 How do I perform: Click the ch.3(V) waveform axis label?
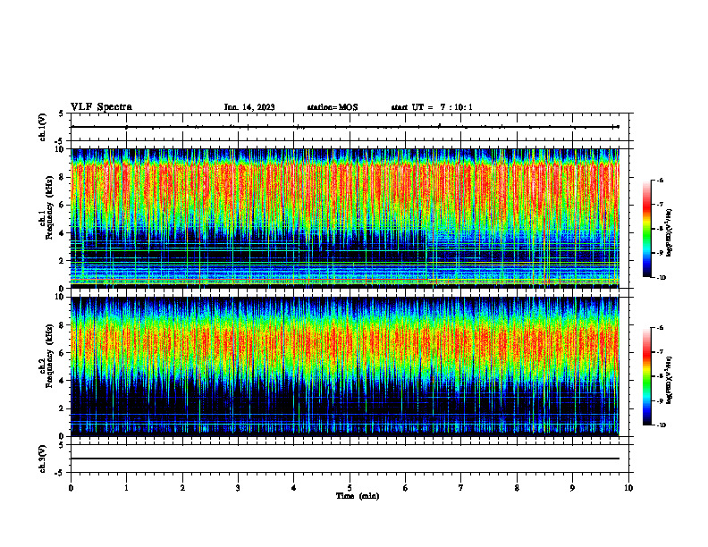tap(42, 459)
